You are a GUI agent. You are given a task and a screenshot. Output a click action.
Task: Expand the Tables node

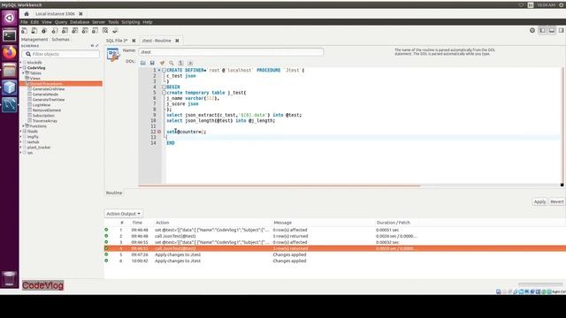24,72
